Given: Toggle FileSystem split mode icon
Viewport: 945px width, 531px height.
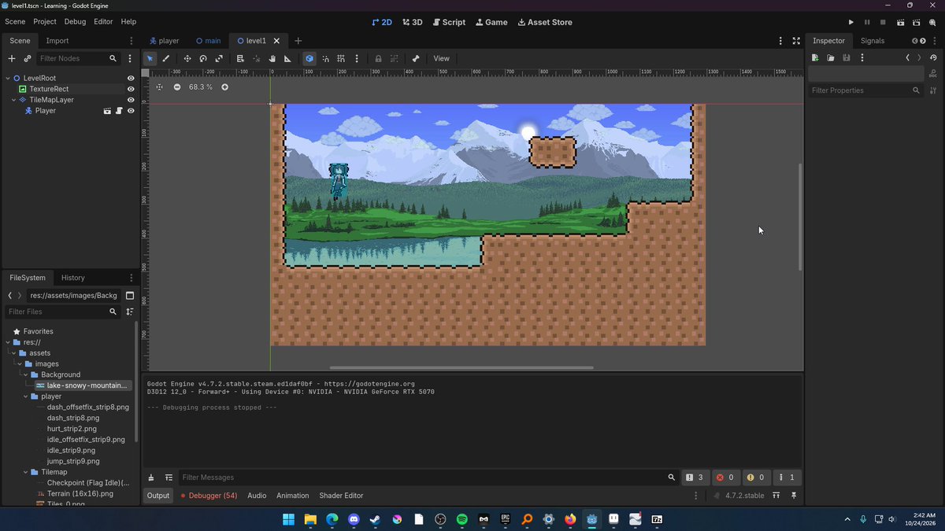Looking at the screenshot, I should pos(130,296).
